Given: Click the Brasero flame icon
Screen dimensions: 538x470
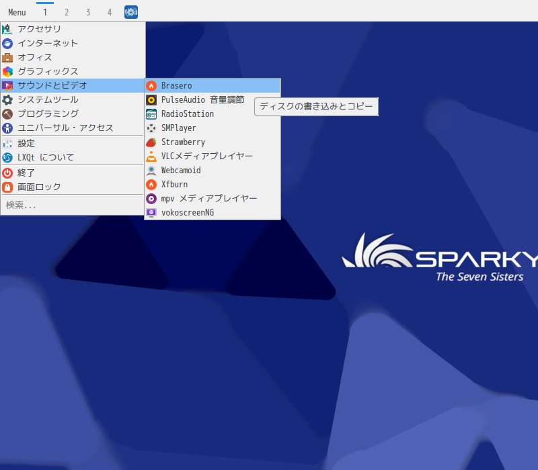Looking at the screenshot, I should point(151,86).
